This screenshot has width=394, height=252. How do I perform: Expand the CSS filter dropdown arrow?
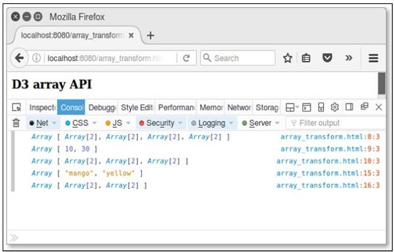click(95, 123)
